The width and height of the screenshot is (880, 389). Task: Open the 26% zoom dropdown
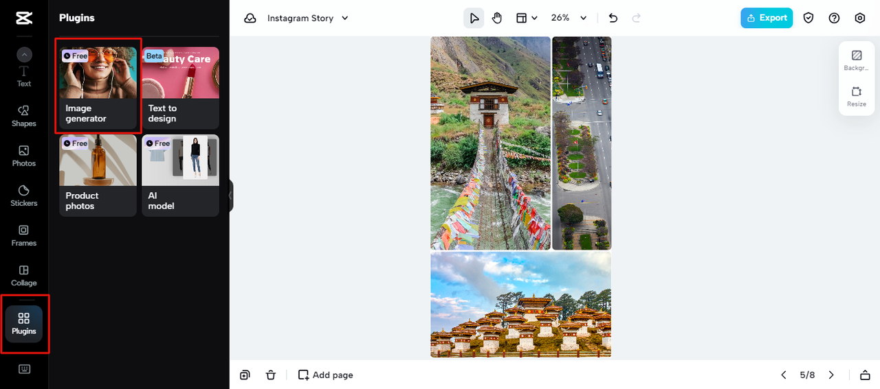click(569, 19)
